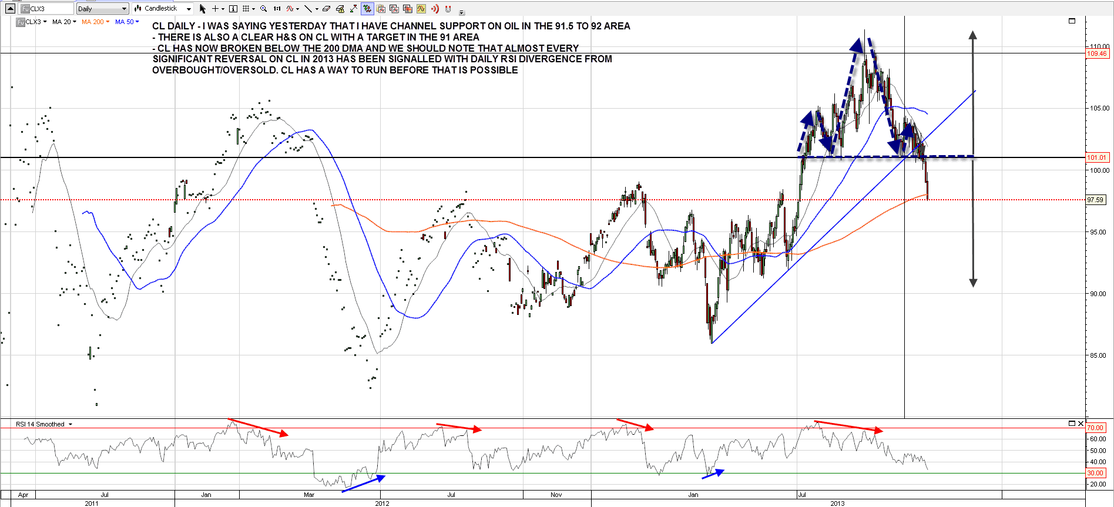Select the arrow pointer tool
1114x507 pixels.
[203, 9]
